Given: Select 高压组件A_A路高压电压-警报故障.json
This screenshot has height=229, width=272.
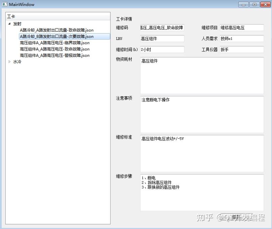Looking at the screenshot, I should coord(54,55).
